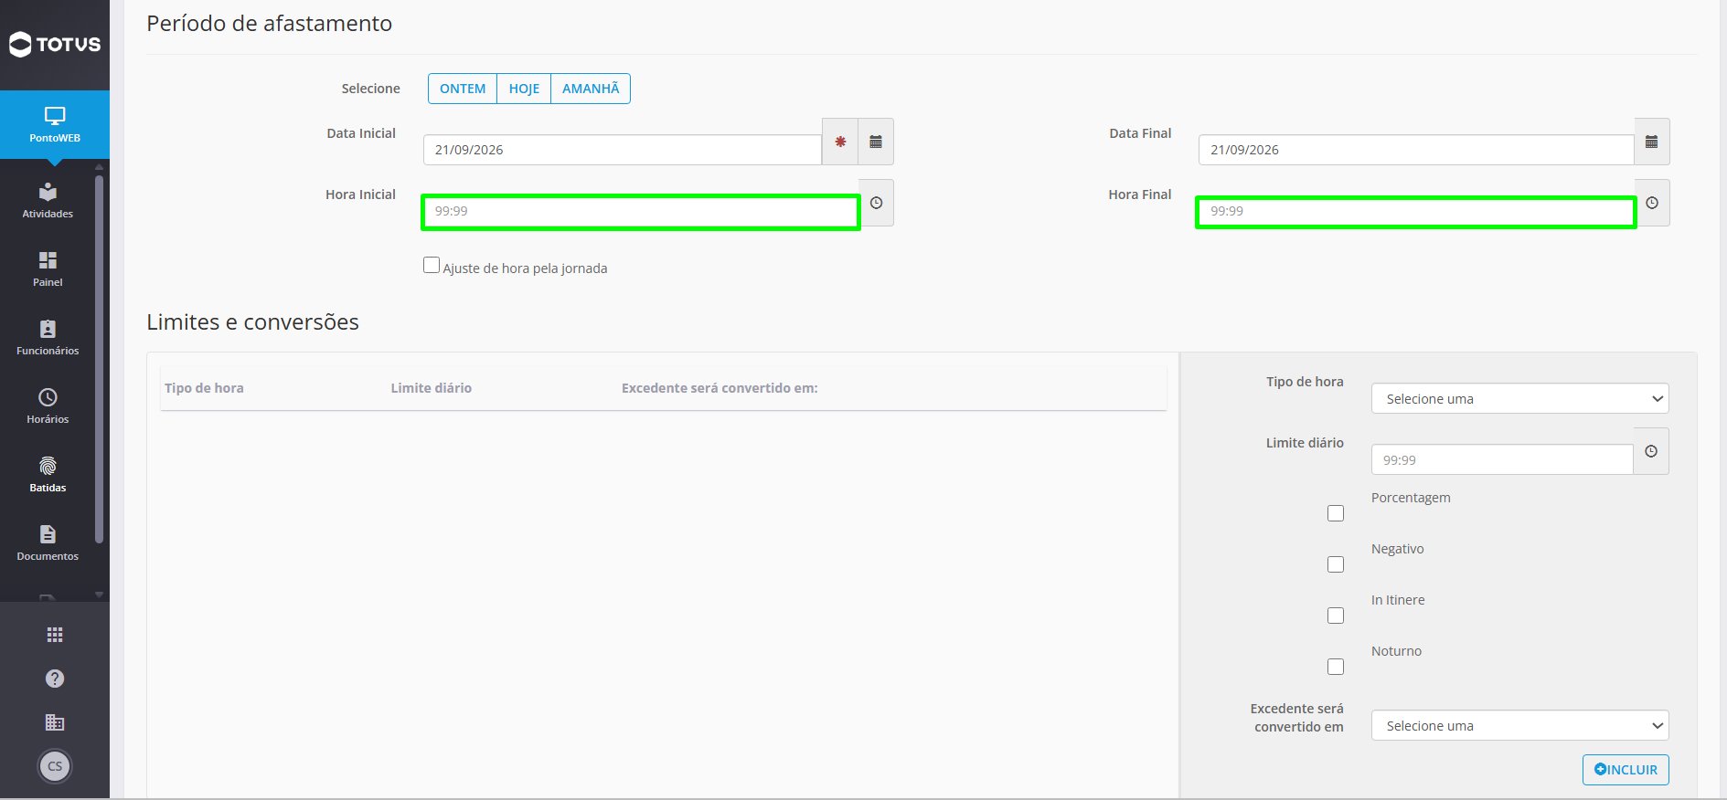Open Excedente será convertido em dropdown
The height and width of the screenshot is (800, 1727).
1520,725
